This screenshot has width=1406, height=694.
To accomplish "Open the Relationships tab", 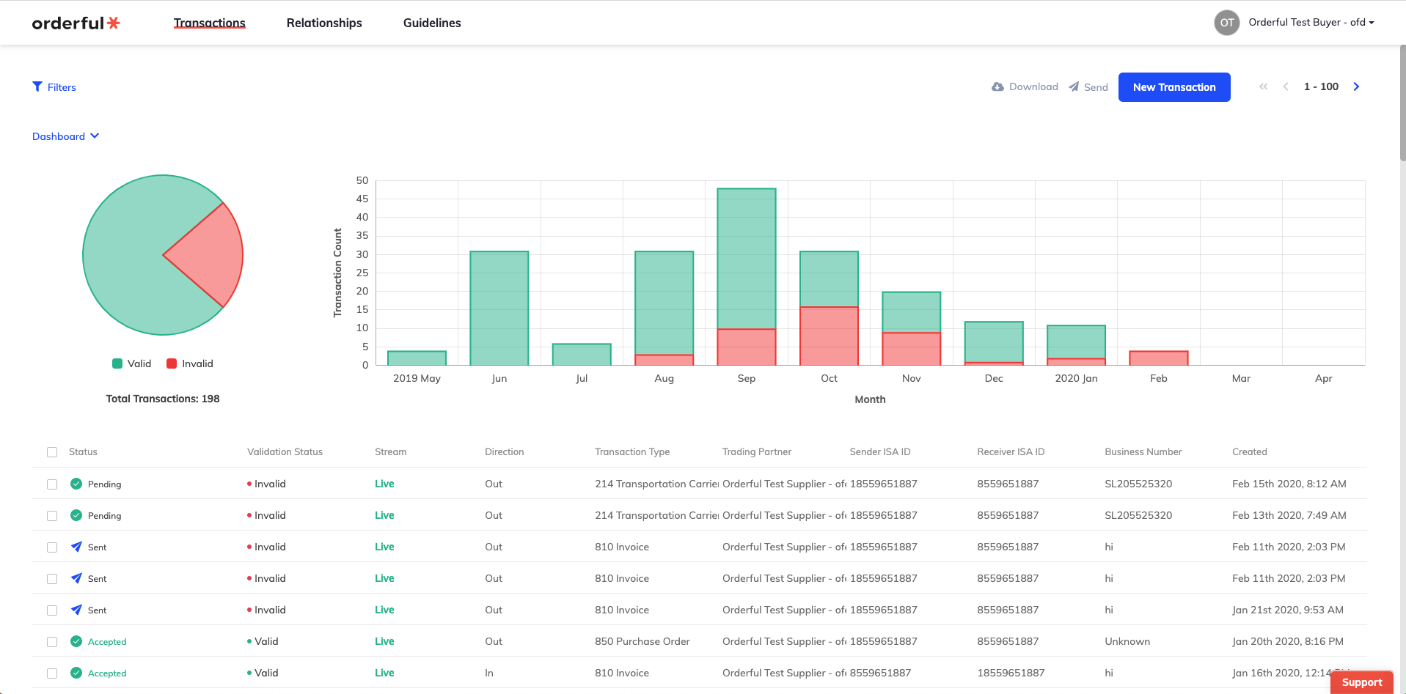I will coord(324,23).
